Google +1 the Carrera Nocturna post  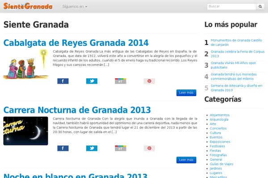pyautogui.click(x=121, y=148)
